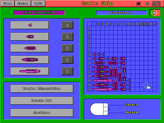Click the Rotate label text
This screenshot has width=164, height=123.
click(131, 112)
